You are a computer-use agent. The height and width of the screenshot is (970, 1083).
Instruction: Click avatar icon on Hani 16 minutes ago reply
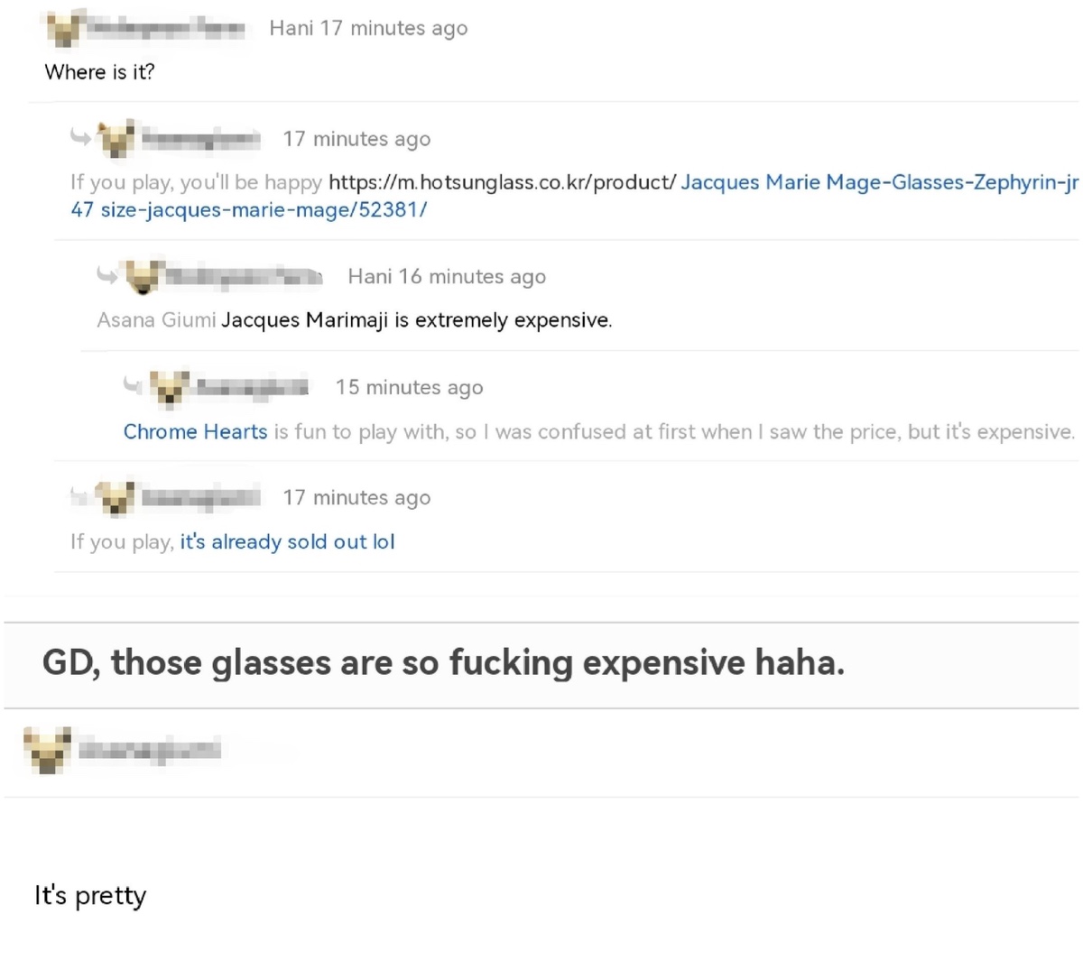pos(143,278)
